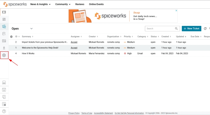Screen dimensions: 210x115
Task: Accept the Welcome to Spiceworks ticket
Action: click(74, 48)
